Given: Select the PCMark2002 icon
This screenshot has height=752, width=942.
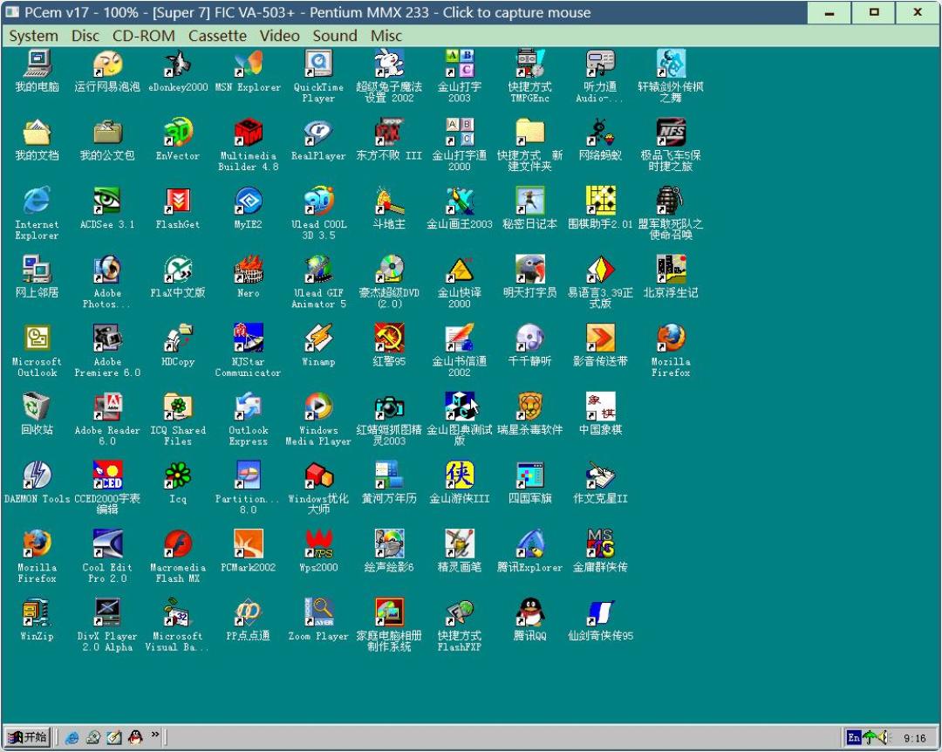Looking at the screenshot, I should click(248, 552).
